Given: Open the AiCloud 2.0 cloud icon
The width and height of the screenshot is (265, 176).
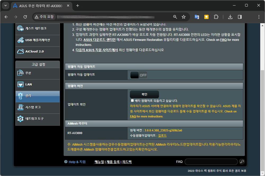Looking at the screenshot, I should [20, 51].
